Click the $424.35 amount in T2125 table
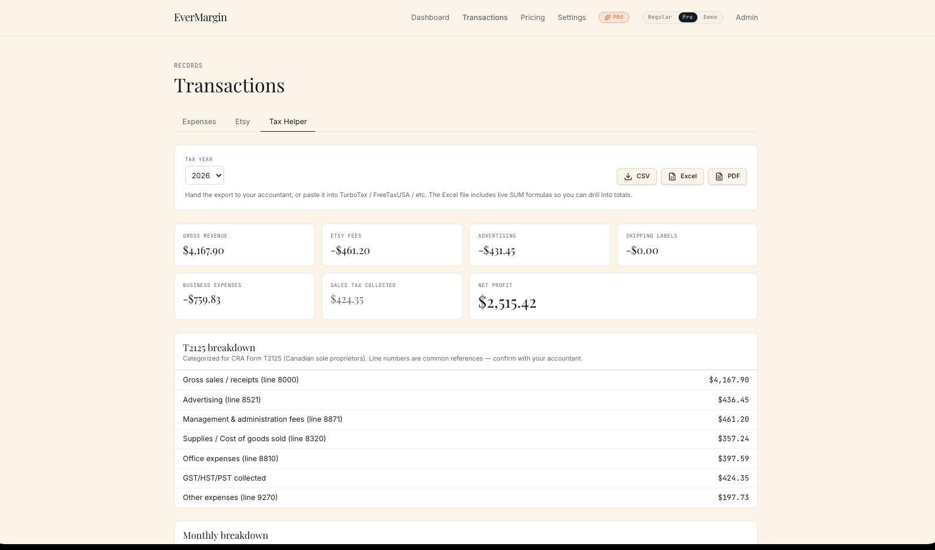 click(733, 478)
